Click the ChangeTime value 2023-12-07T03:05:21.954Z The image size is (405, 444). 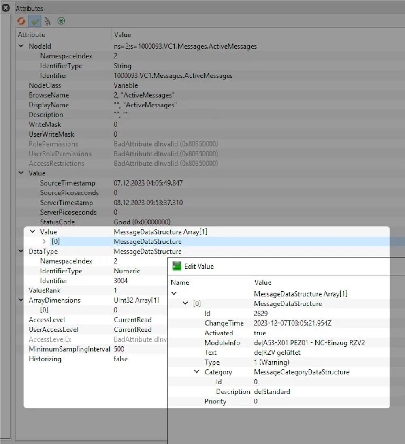pyautogui.click(x=293, y=323)
